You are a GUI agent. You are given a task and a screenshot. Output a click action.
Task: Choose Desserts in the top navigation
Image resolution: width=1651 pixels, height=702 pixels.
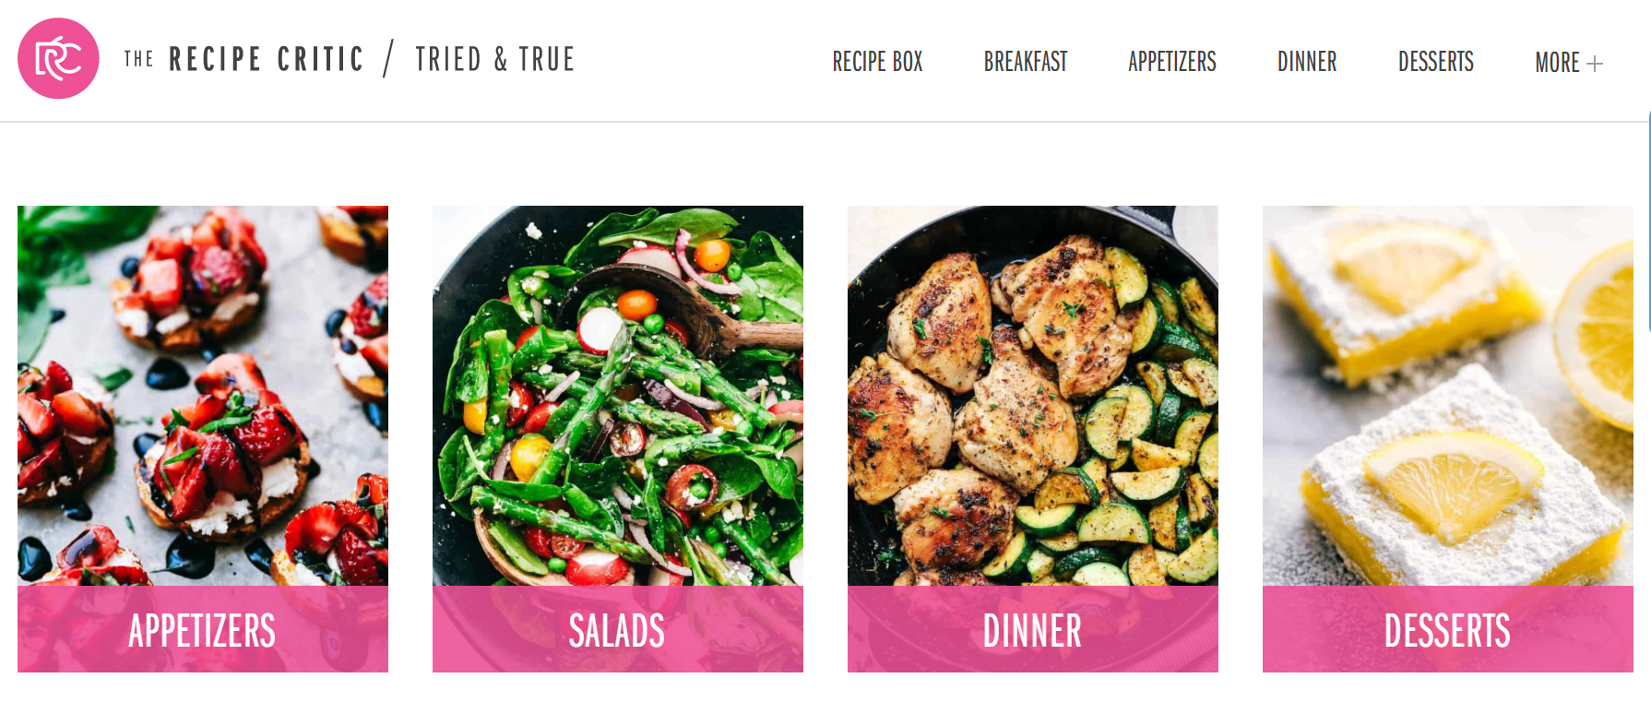click(x=1436, y=62)
